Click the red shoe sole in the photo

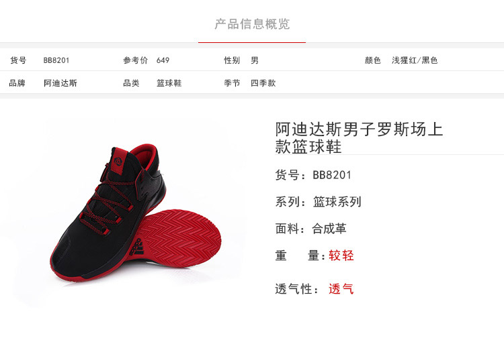click(x=181, y=238)
